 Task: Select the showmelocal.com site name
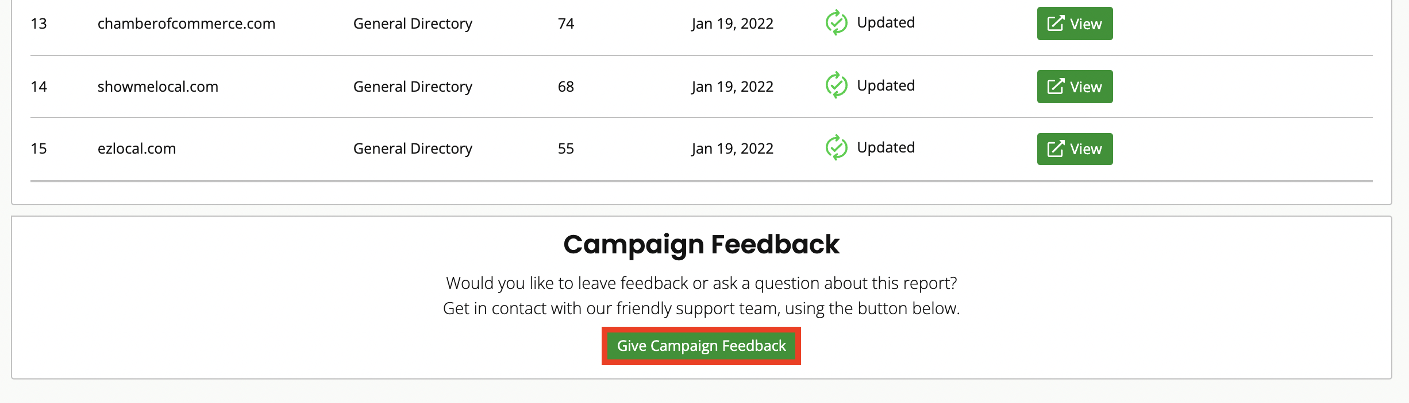click(x=158, y=87)
